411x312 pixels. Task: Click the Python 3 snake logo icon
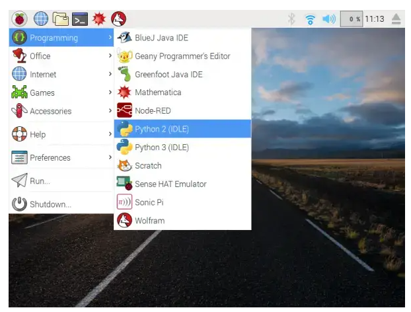coord(124,147)
